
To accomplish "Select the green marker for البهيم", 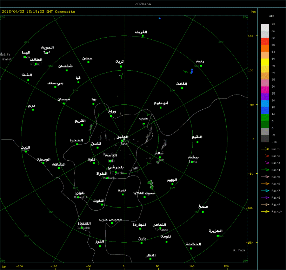I will coord(172,184).
